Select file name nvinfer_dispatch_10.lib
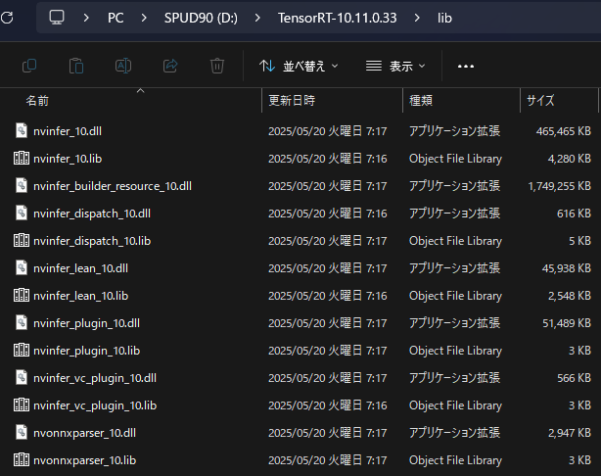The height and width of the screenshot is (476, 601). (x=92, y=241)
